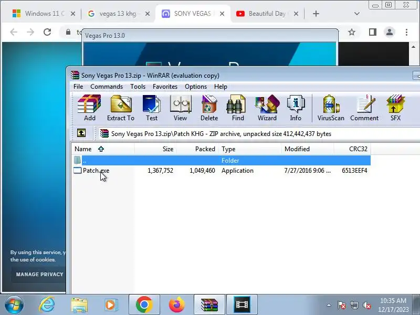The width and height of the screenshot is (420, 315).
Task: Show hidden tray icons arrow
Action: [329, 305]
